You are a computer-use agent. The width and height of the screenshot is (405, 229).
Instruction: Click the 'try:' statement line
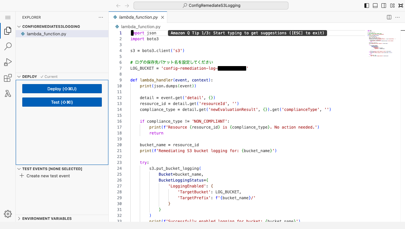pyautogui.click(x=144, y=163)
